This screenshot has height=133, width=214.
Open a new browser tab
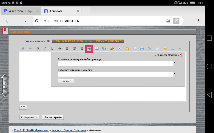86,11
